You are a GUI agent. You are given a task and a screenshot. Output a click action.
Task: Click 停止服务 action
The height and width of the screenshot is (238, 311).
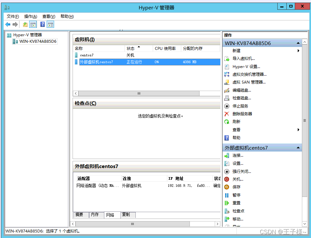coord(240,106)
